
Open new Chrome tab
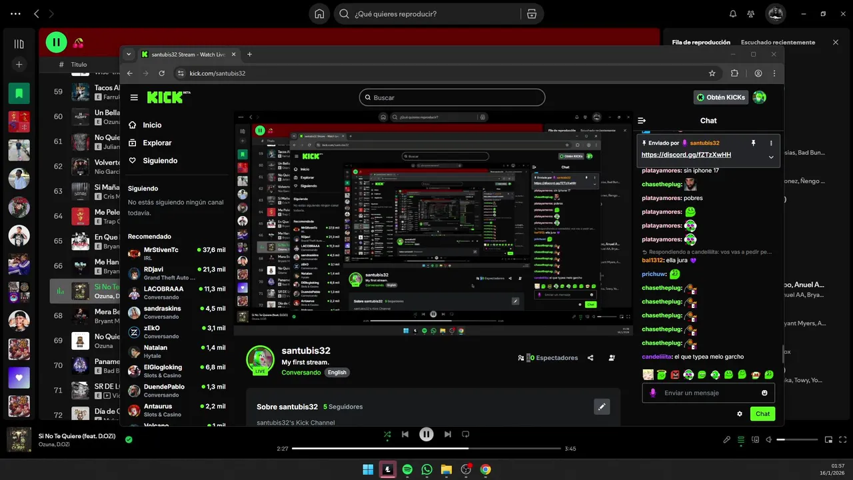click(x=249, y=55)
